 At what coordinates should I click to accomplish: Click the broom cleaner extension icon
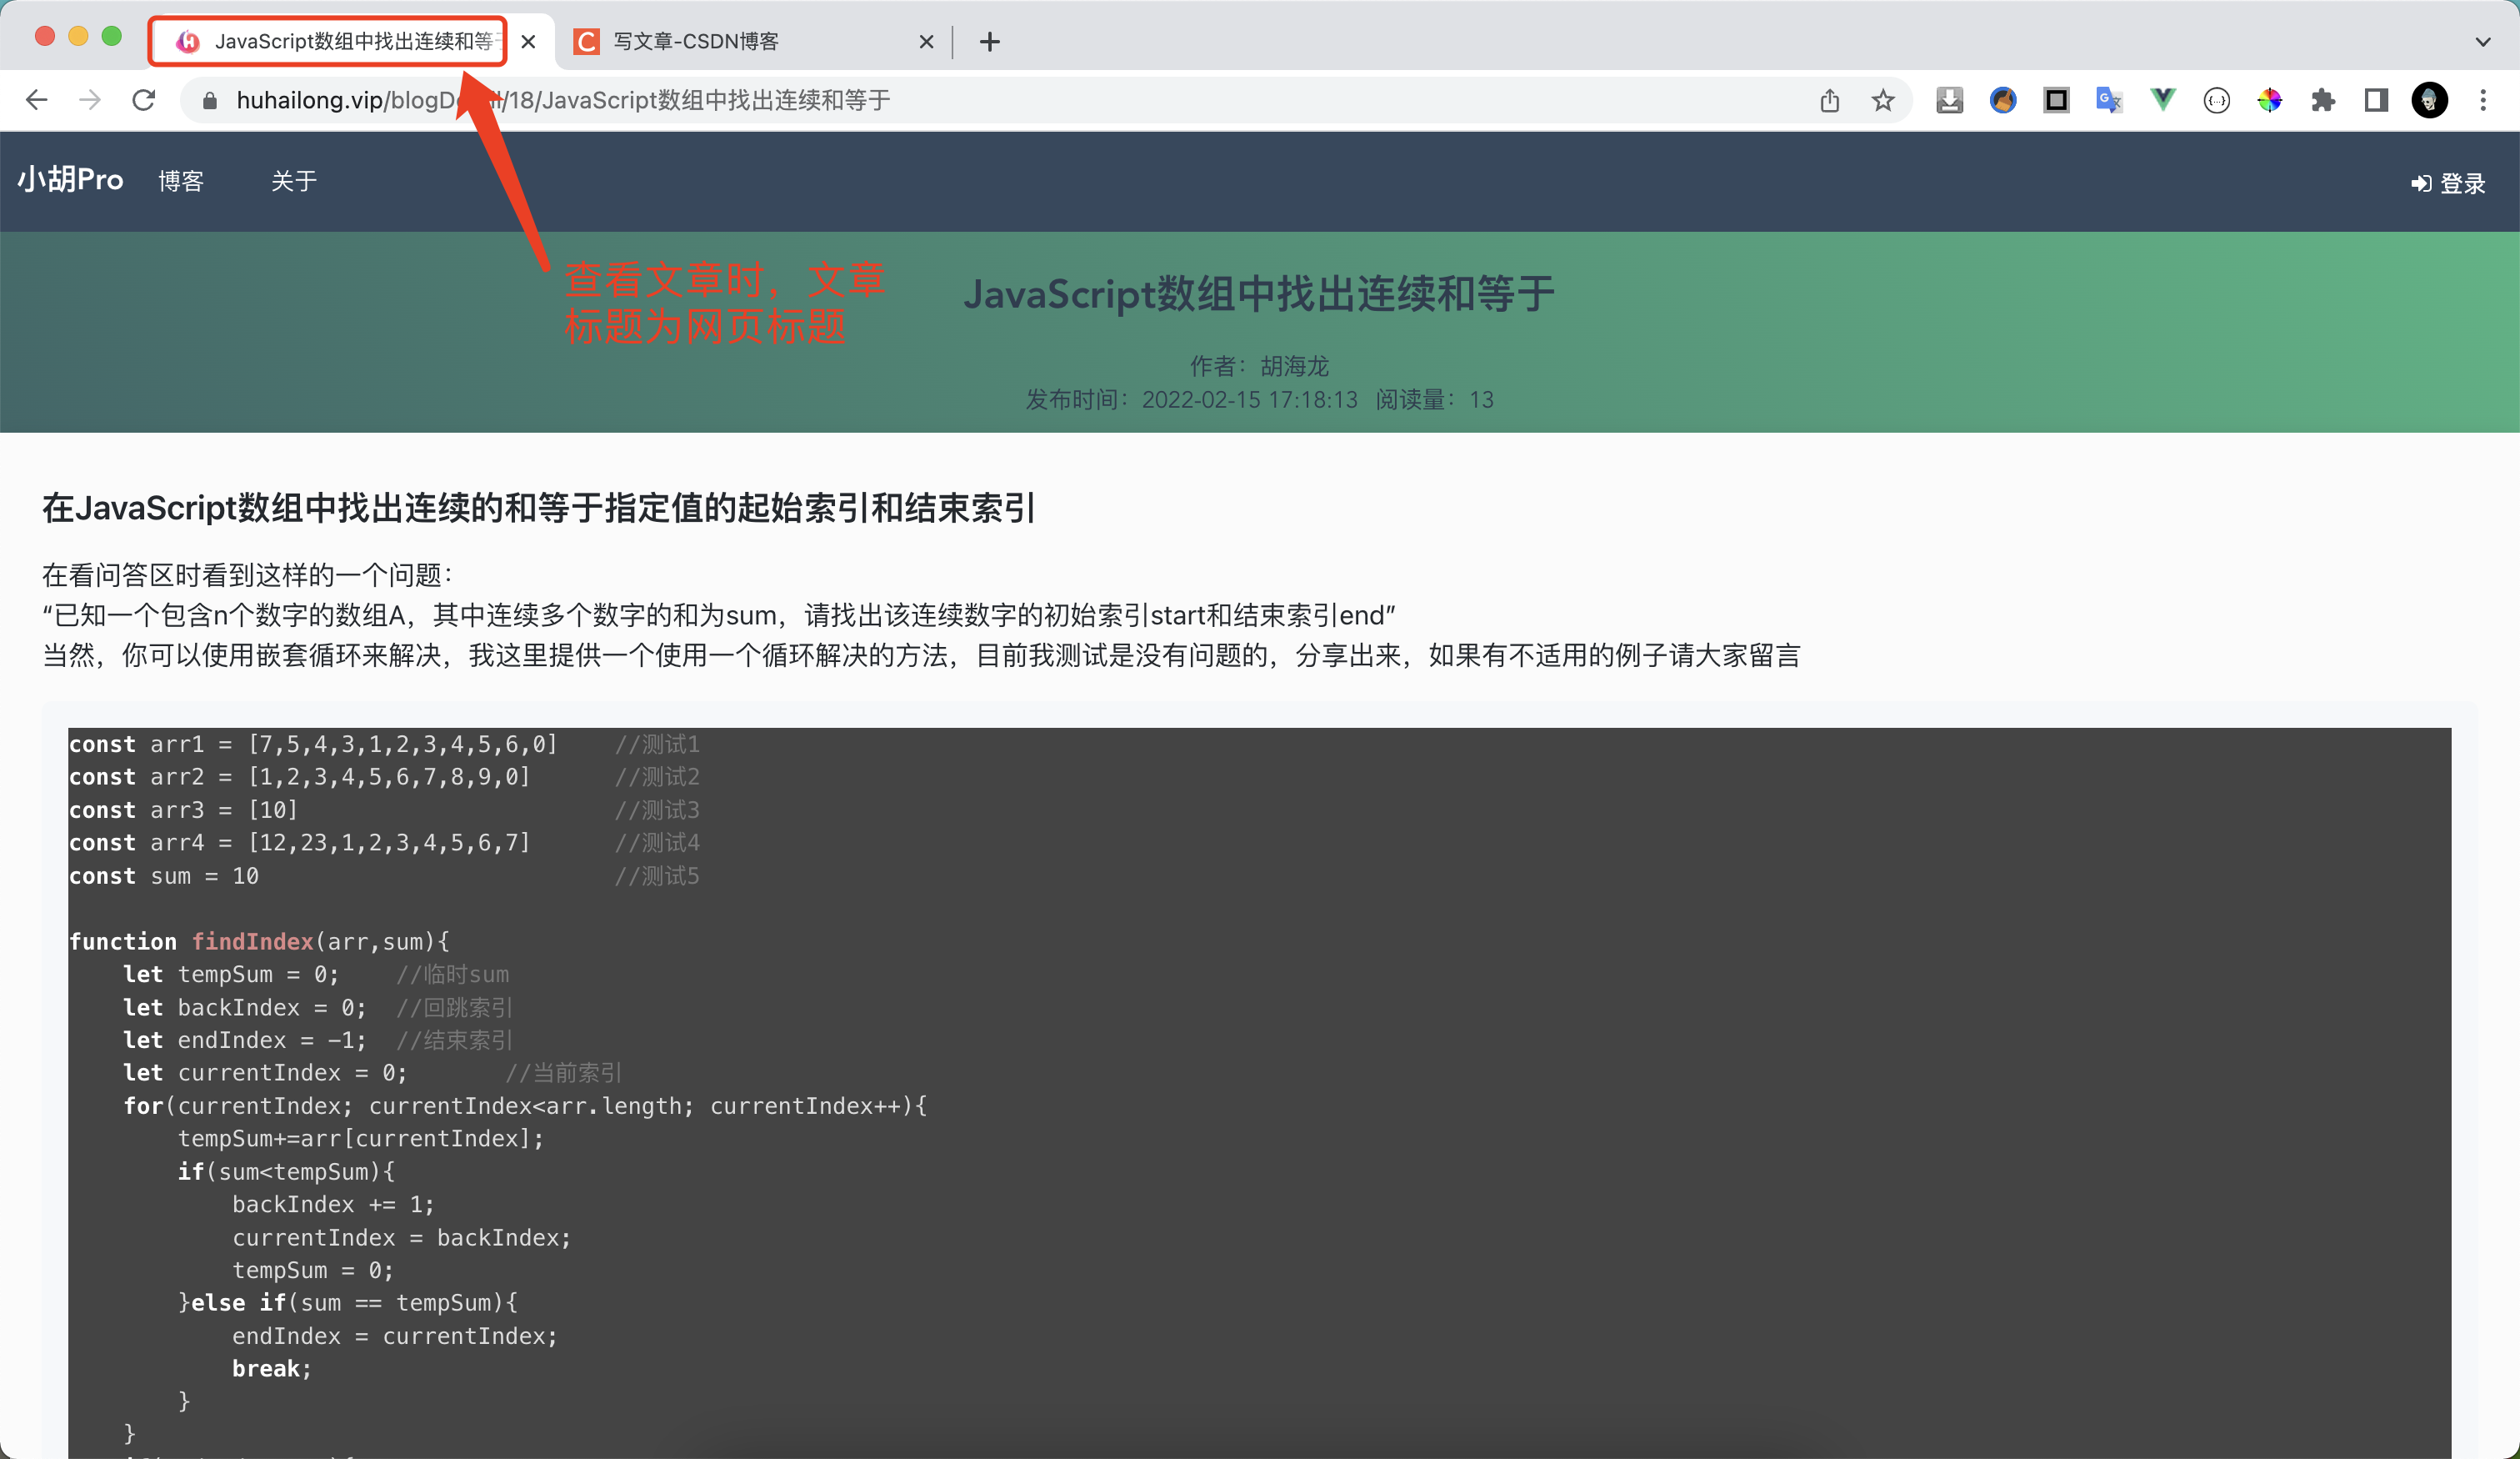[2002, 100]
